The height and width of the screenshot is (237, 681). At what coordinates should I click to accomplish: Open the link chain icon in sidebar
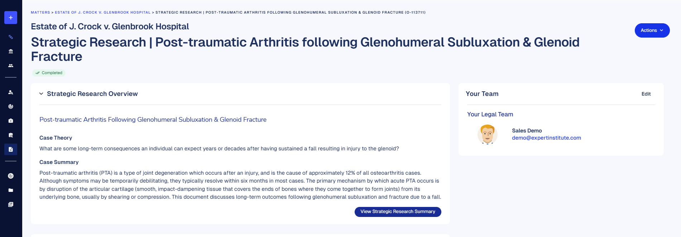(x=11, y=37)
